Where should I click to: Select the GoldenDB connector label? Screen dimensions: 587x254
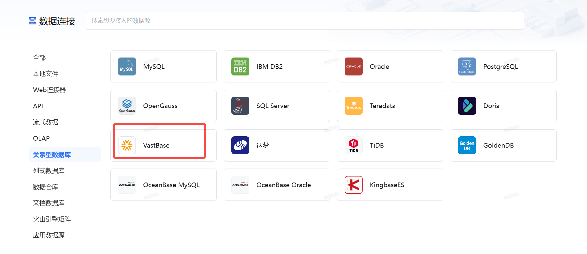[499, 145]
